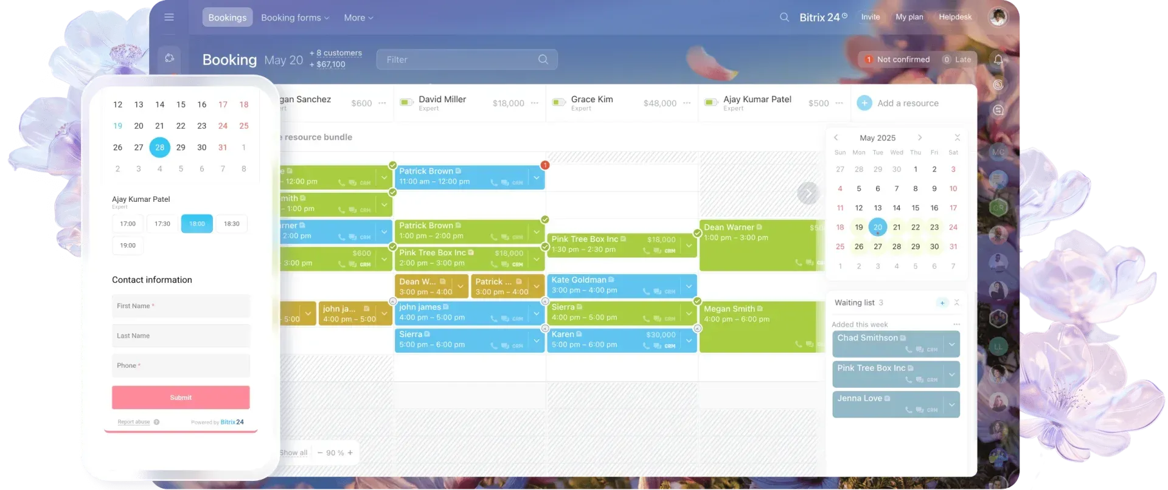Click the chat icon on Jenna Love waiting card
This screenshot has height=490, width=1168.
click(x=919, y=410)
